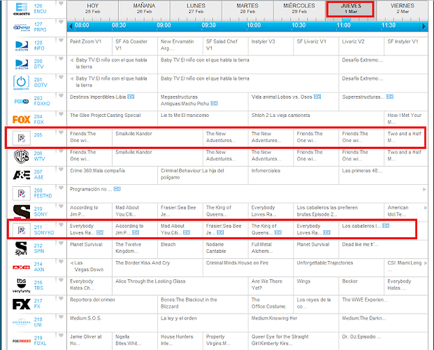Click the Warner WTV channel logo

pyautogui.click(x=21, y=155)
